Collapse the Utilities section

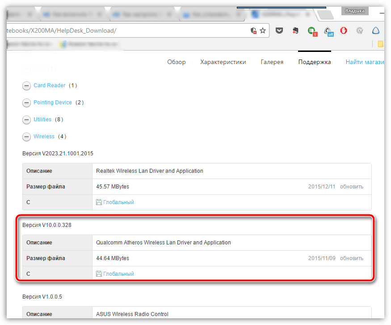[26, 120]
